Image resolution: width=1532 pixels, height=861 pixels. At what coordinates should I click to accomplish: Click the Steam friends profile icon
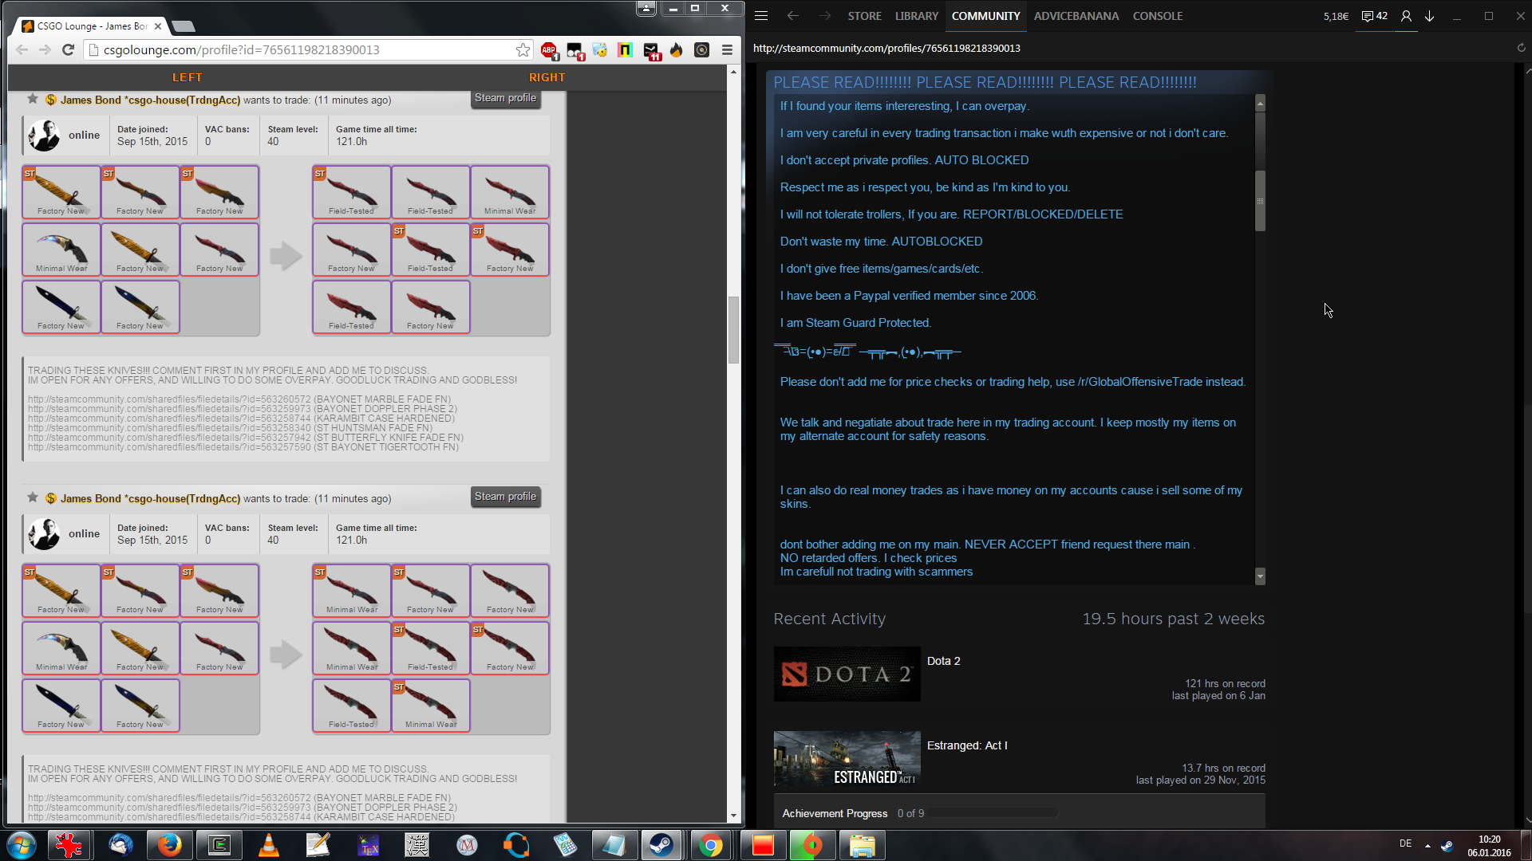pyautogui.click(x=1406, y=16)
